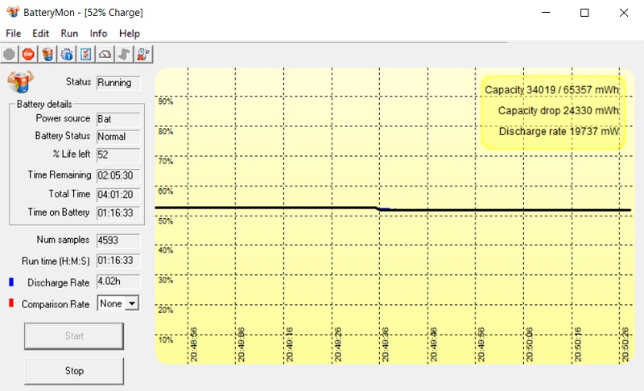Image resolution: width=644 pixels, height=391 pixels.
Task: Click the Discharge Rate field 4.02h
Action: pos(118,282)
